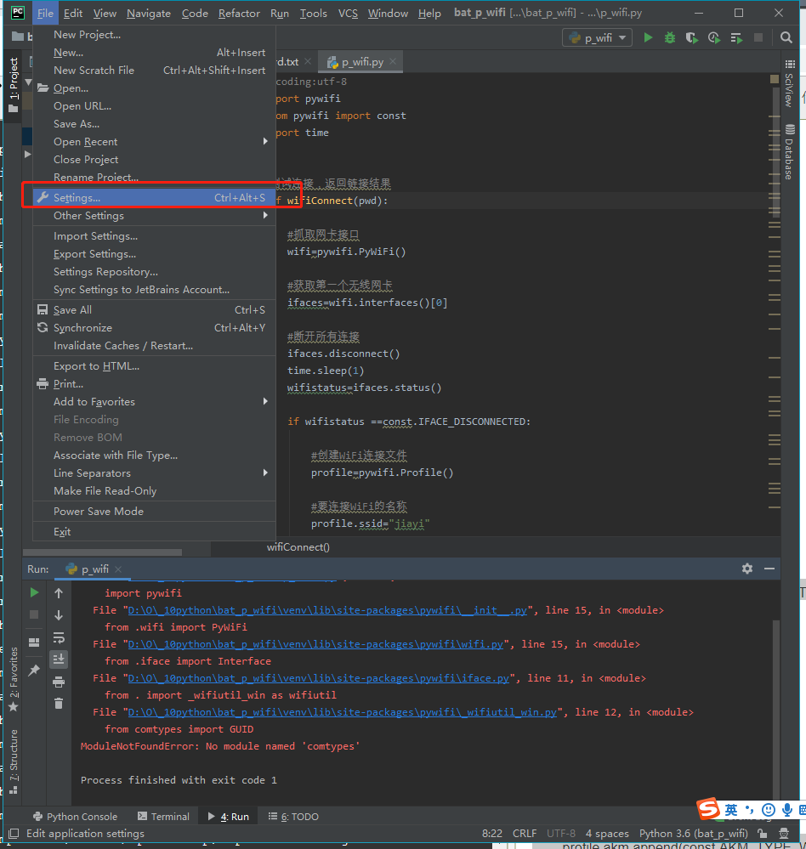Click the Sogou emoji smiley icon
This screenshot has height=849, width=806.
pyautogui.click(x=768, y=809)
